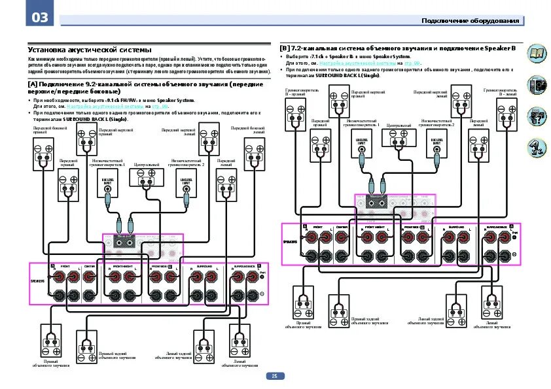This screenshot has height=389, width=551.
Task: Open the troubleshooting question-mark icon
Action: click(537, 116)
